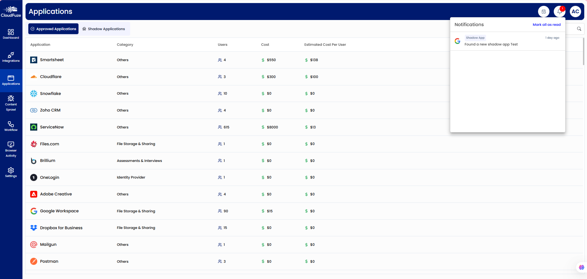587x279 pixels.
Task: Select the Approved Applications tab
Action: 54,29
